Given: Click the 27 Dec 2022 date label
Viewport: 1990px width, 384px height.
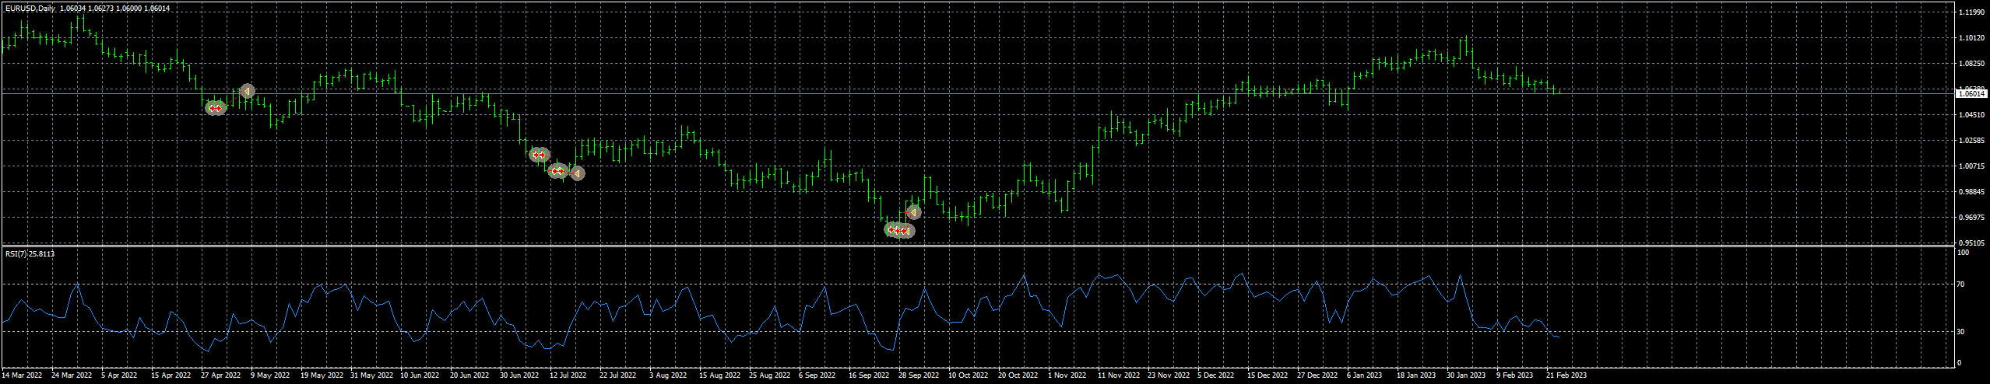Looking at the screenshot, I should click(1317, 375).
